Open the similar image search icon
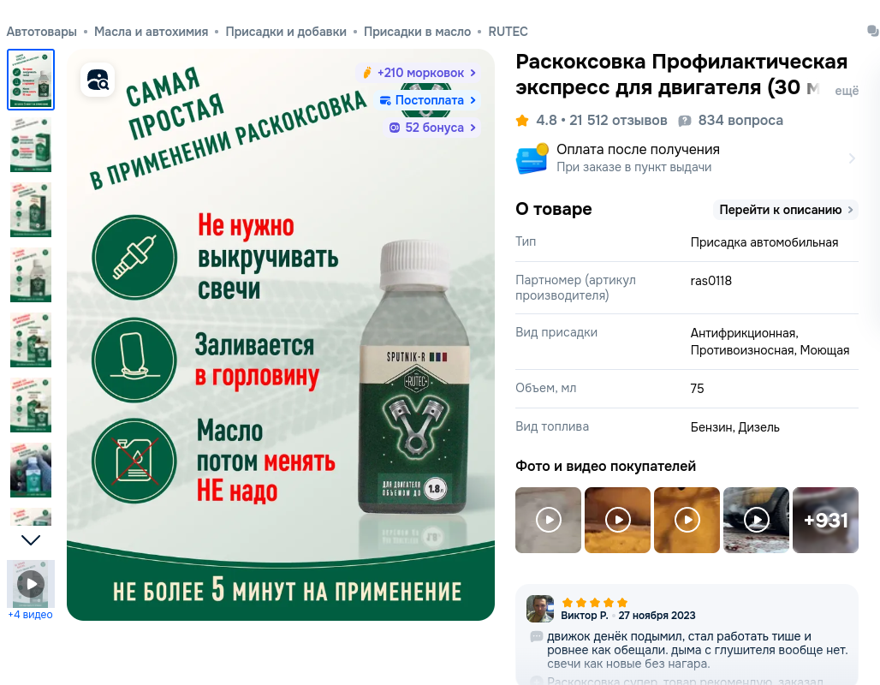The image size is (880, 685). [x=98, y=80]
